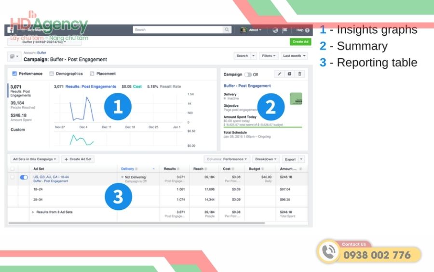This screenshot has height=272, width=434.
Task: Click the Reach column info icon
Action: click(x=206, y=168)
